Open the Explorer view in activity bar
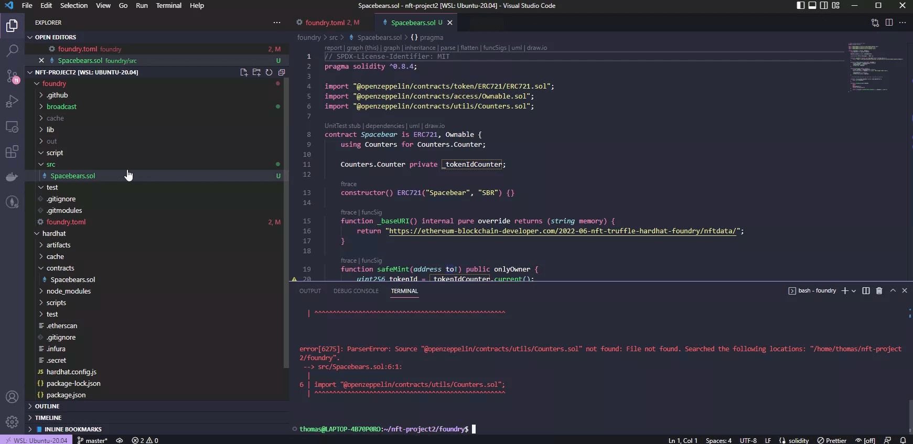Screen dimensions: 913x444 [12, 26]
